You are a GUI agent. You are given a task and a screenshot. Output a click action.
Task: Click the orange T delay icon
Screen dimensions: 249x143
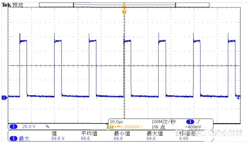click(112, 127)
